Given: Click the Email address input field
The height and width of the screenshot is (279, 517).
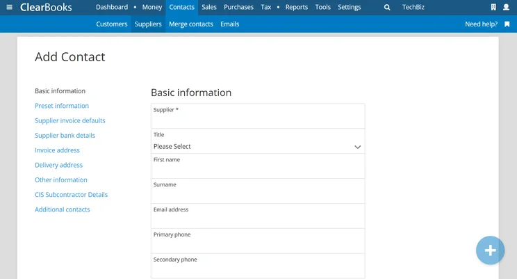Looking at the screenshot, I should [258, 216].
